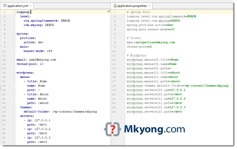Click the Mkyong.com text

pyautogui.click(x=154, y=129)
